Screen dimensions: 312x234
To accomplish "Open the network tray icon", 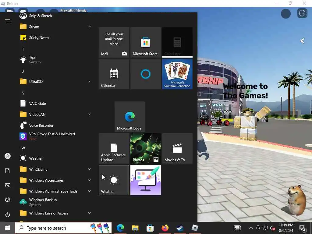I will tap(265, 228).
